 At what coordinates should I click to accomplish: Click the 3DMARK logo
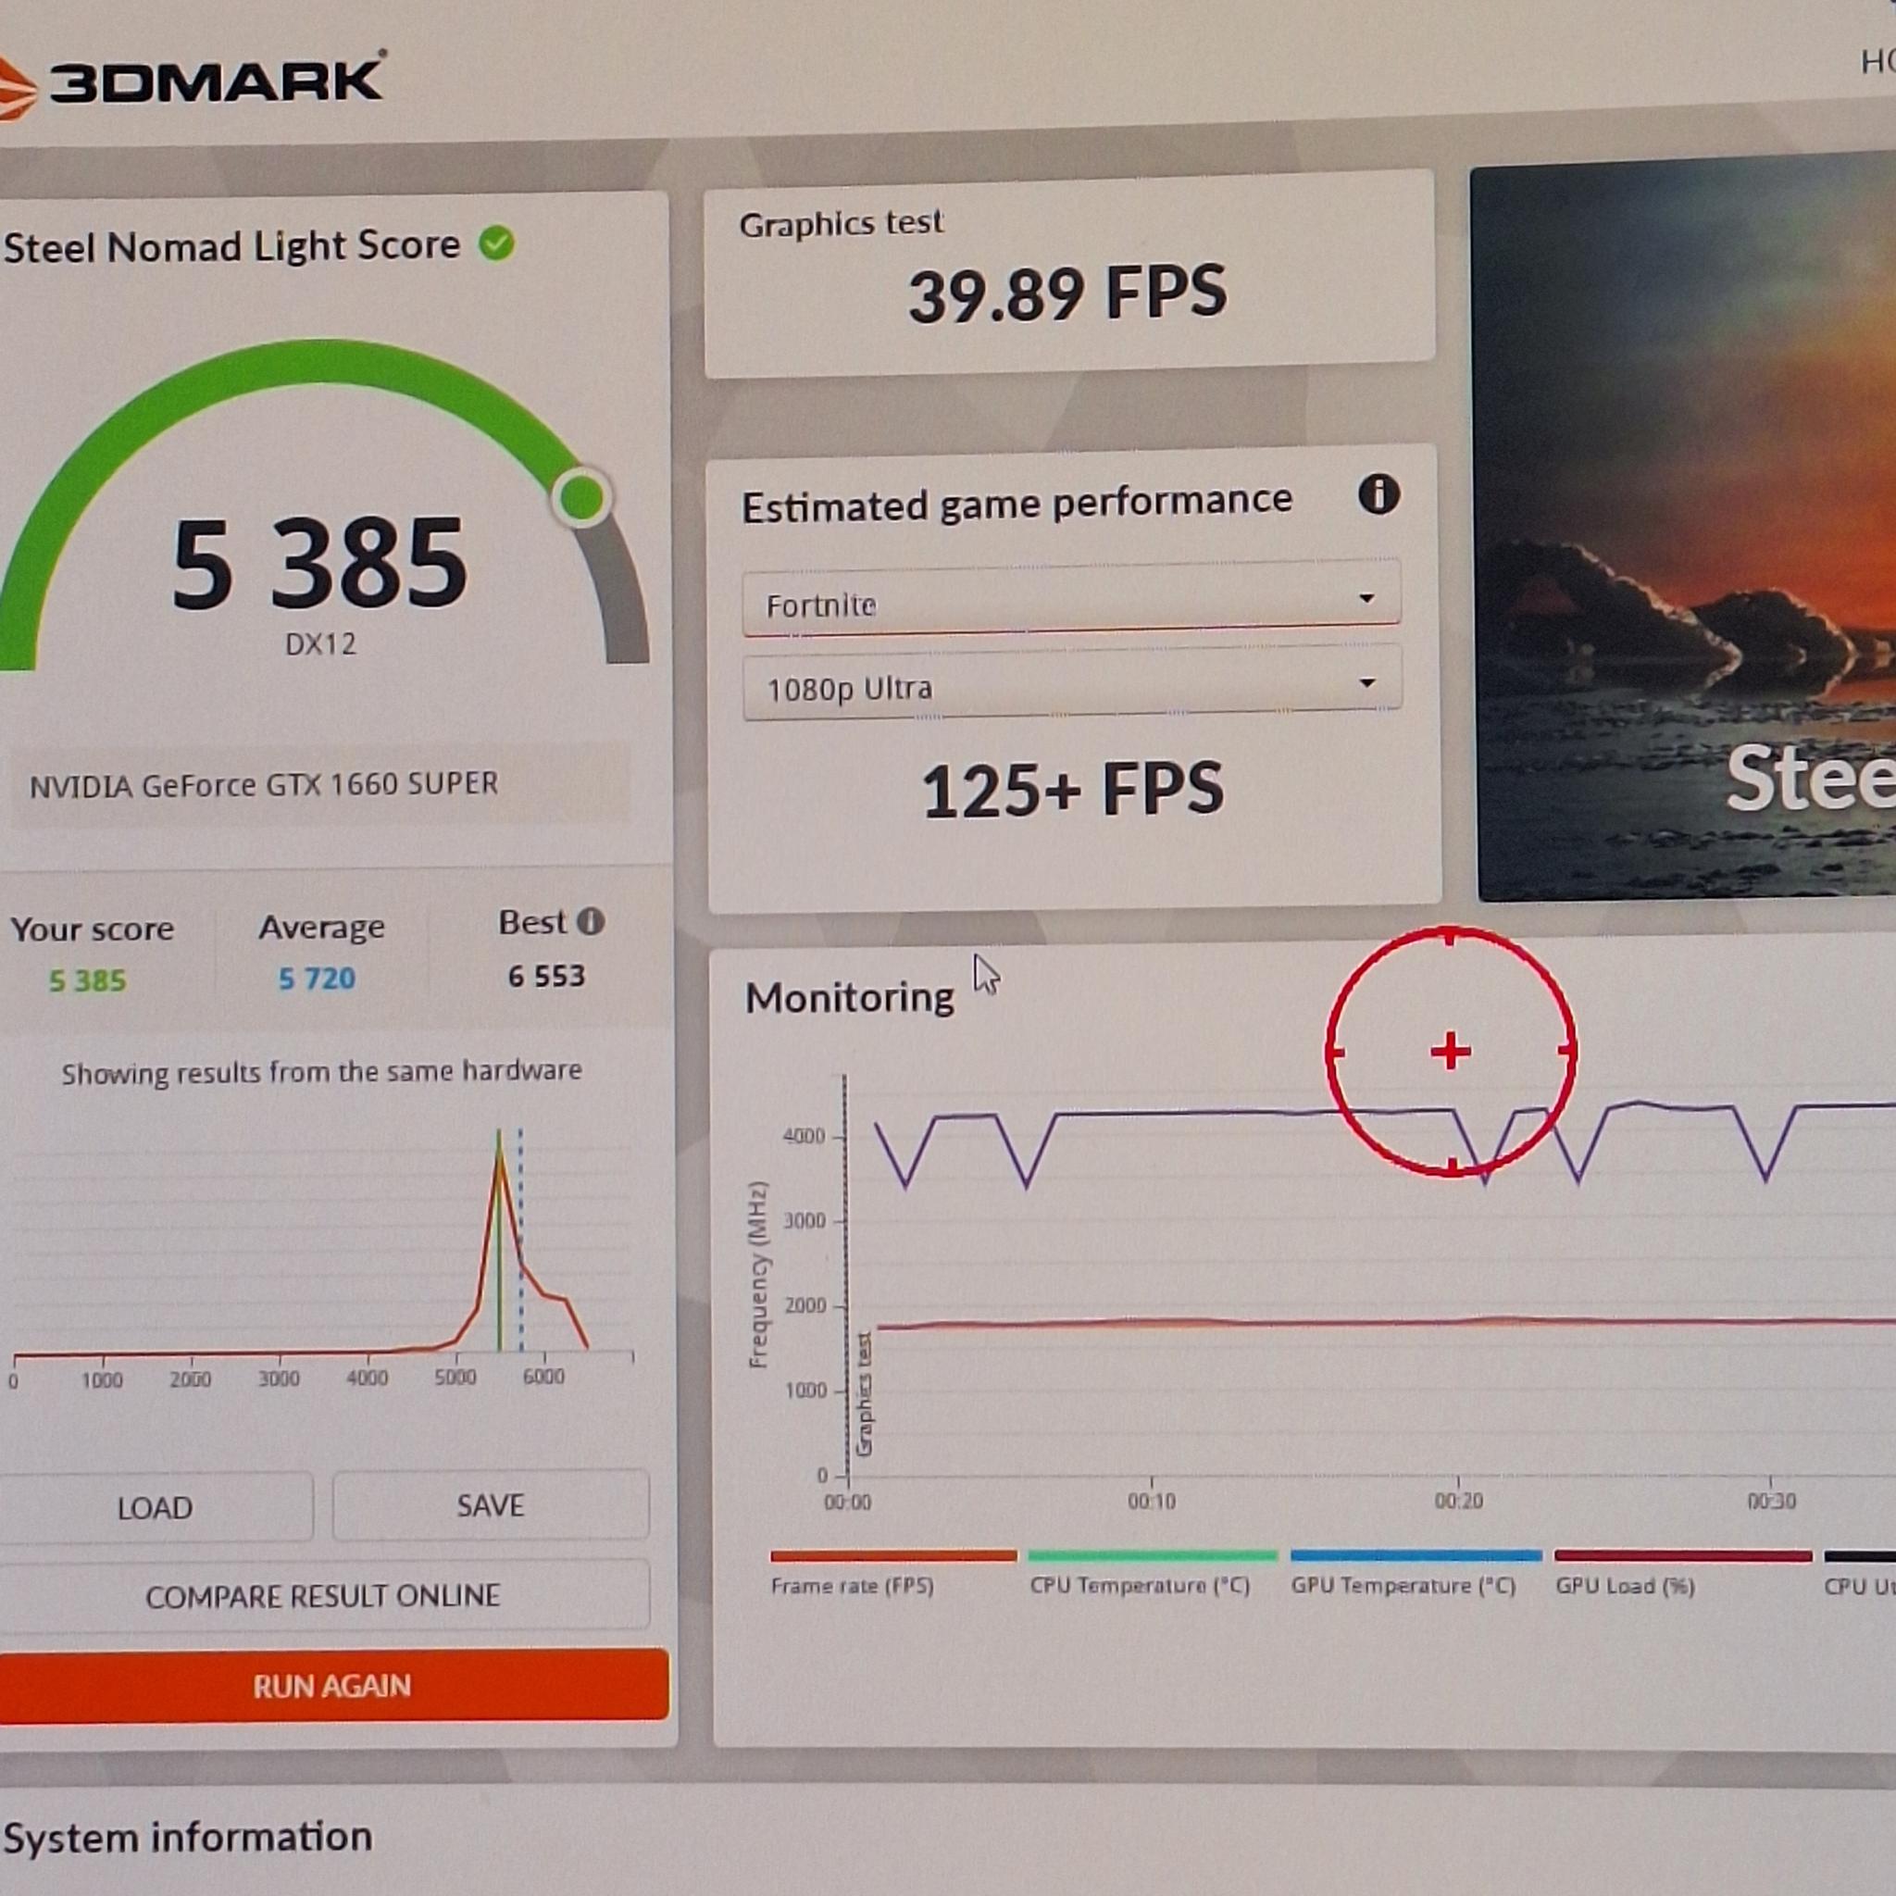pos(192,83)
